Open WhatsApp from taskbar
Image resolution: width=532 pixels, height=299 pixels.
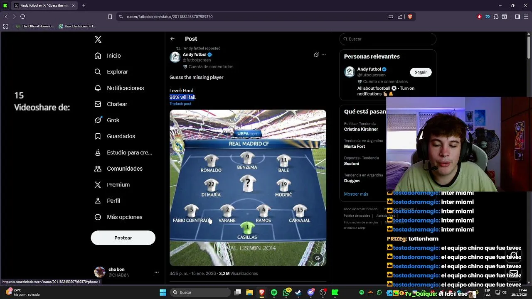286,292
